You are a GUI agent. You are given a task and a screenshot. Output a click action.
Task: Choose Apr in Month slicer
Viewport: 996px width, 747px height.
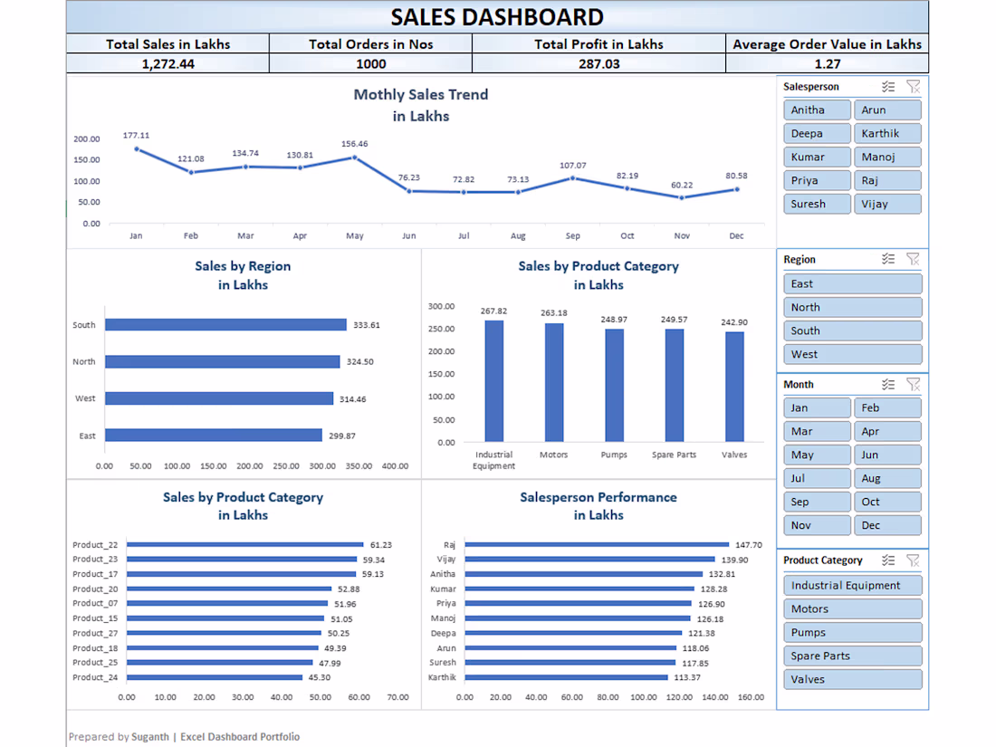point(887,431)
